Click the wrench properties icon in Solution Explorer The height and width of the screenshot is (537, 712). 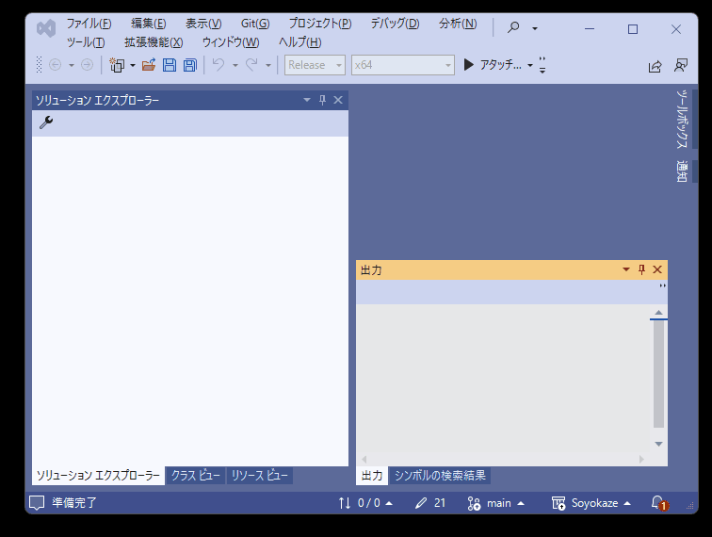46,122
